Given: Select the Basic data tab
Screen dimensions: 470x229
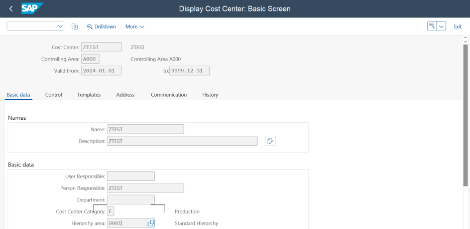Looking at the screenshot, I should click(18, 95).
